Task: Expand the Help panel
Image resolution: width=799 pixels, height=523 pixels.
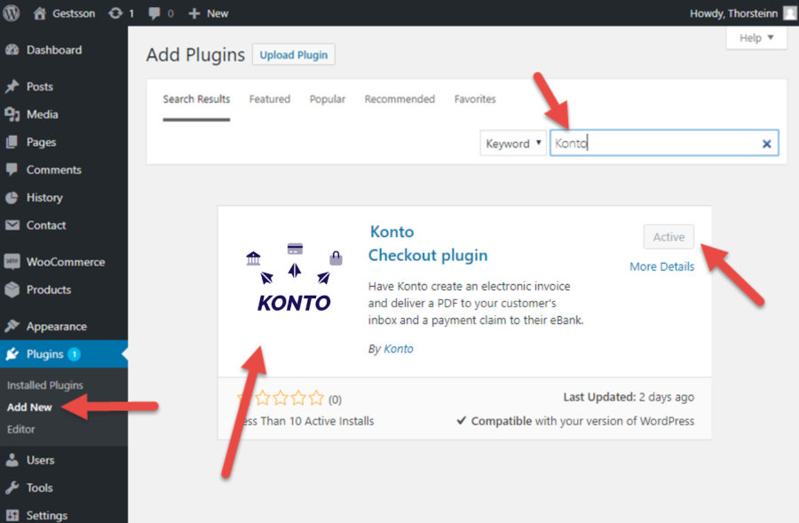Action: (756, 38)
